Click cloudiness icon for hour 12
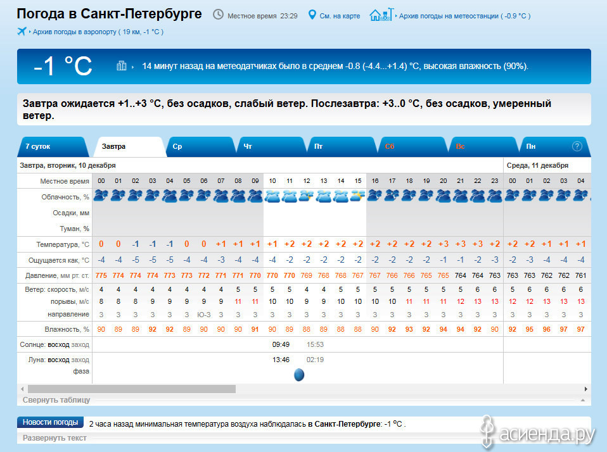 coord(307,196)
